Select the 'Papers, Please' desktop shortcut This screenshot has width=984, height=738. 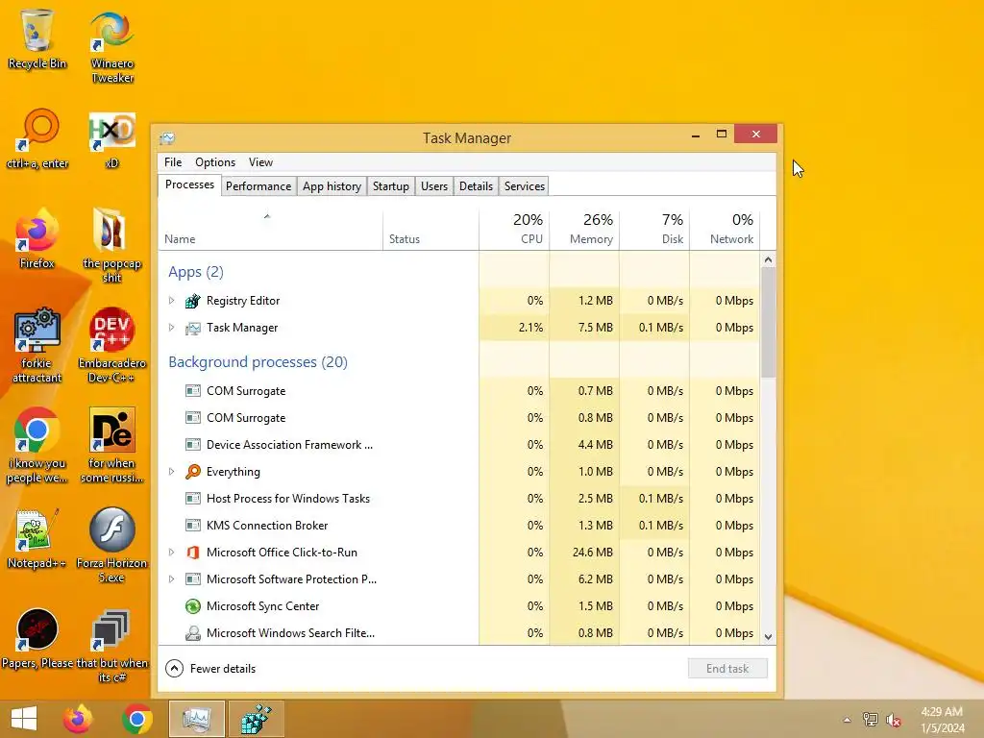pyautogui.click(x=37, y=638)
